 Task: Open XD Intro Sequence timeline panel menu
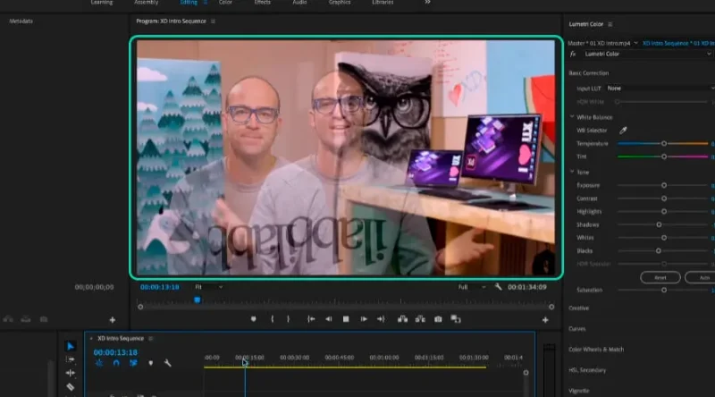151,339
